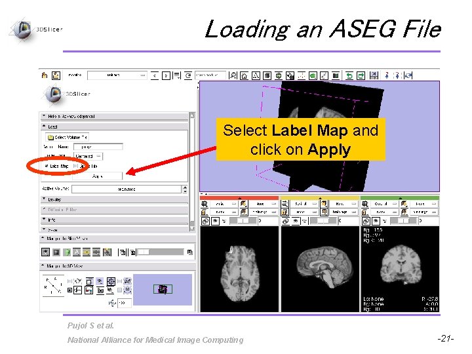Adjust the slider in Manipulate Slice Views panel
Image resolution: width=472 pixels, height=354 pixels.
click(161, 252)
